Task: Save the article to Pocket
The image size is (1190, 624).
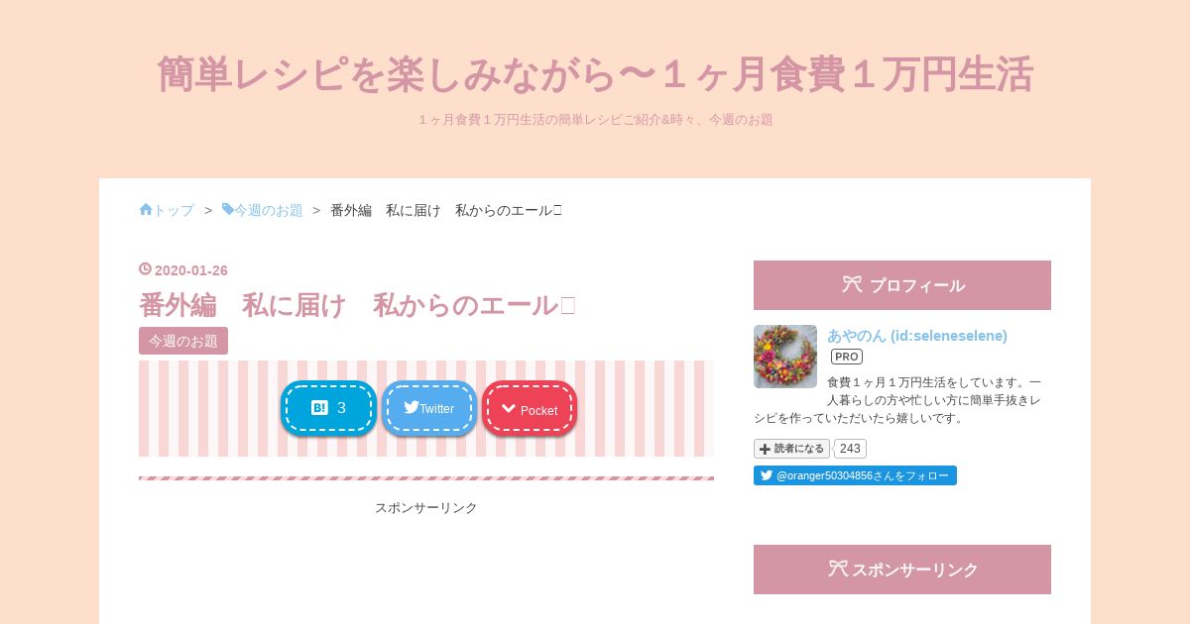Action: pyautogui.click(x=530, y=408)
